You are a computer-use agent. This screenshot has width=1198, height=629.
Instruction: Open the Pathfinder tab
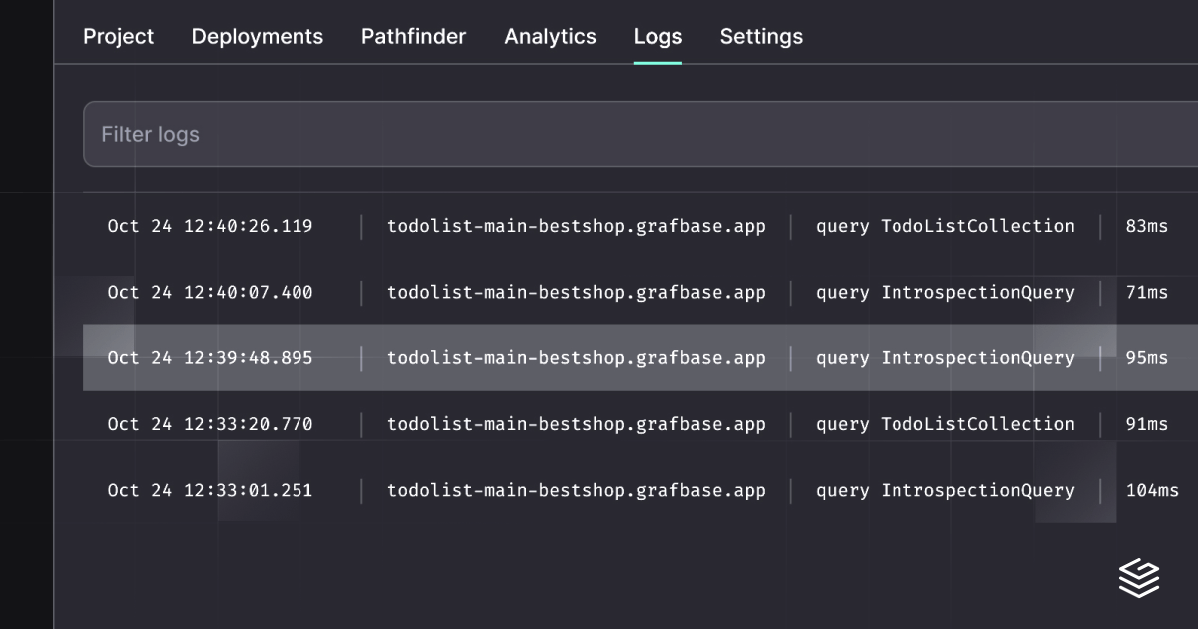click(x=413, y=37)
